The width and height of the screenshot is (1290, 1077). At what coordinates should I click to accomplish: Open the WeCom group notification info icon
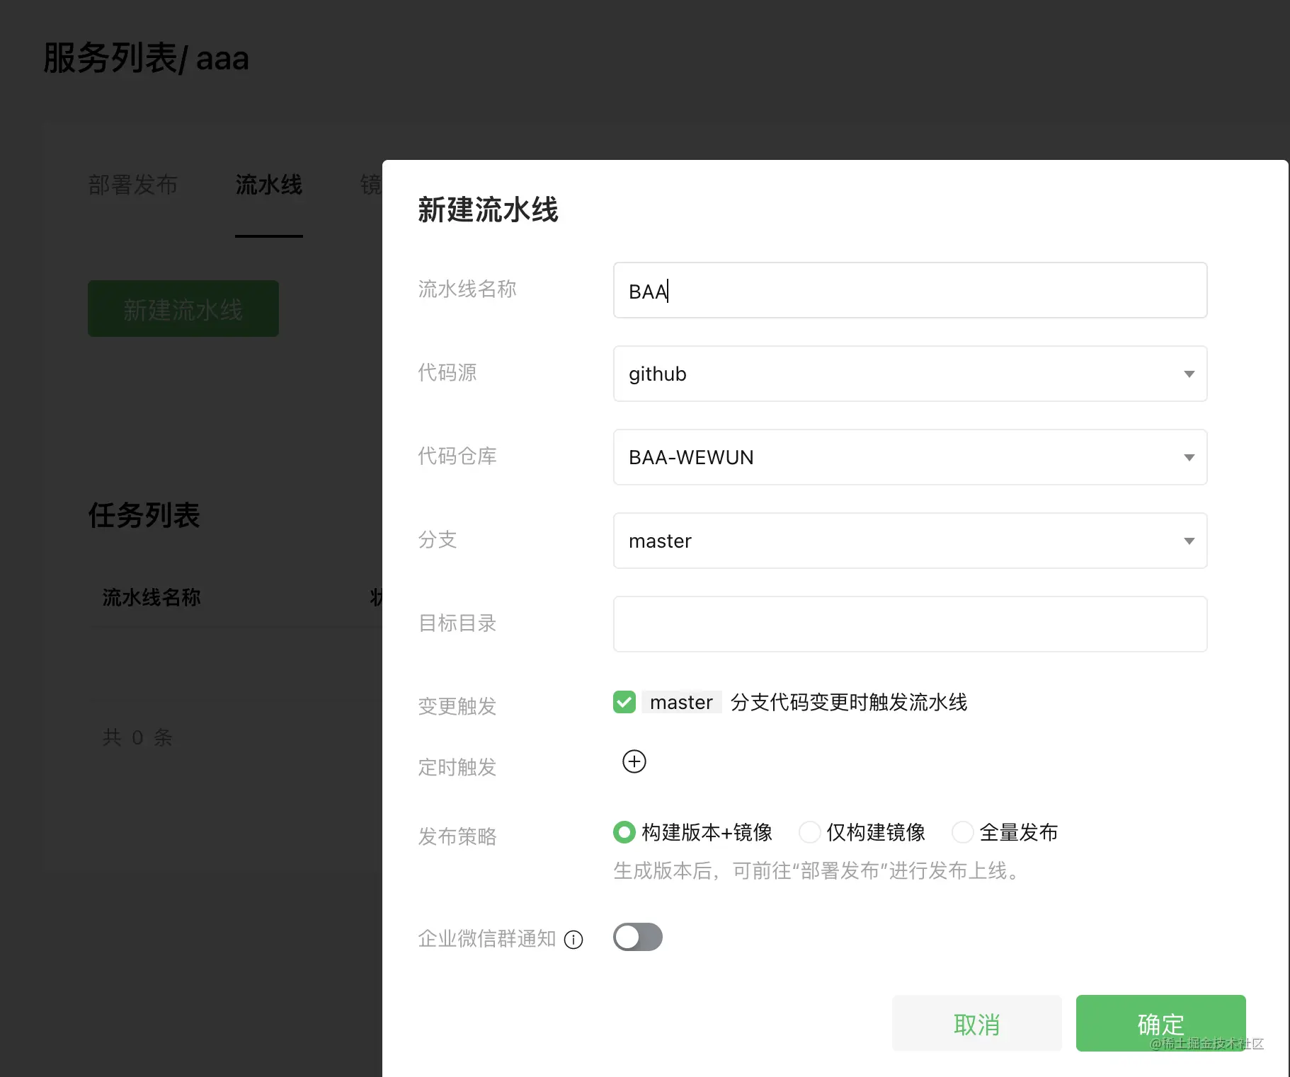tap(573, 940)
